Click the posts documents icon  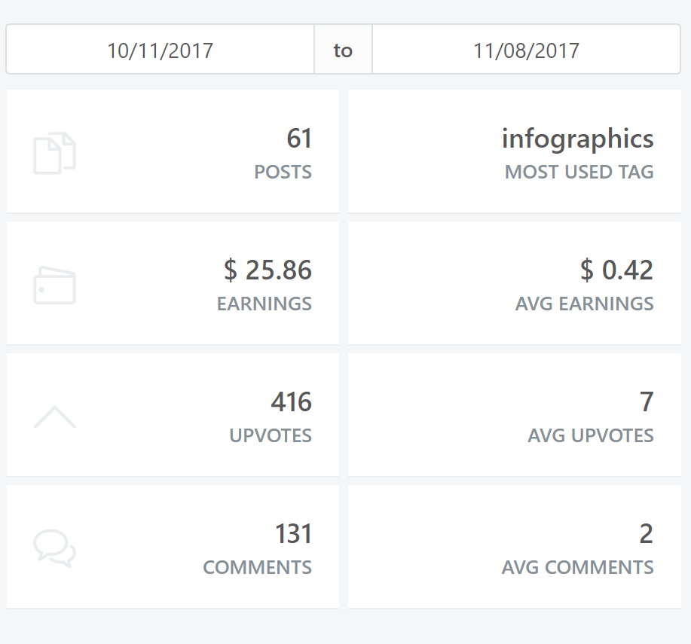coord(55,153)
